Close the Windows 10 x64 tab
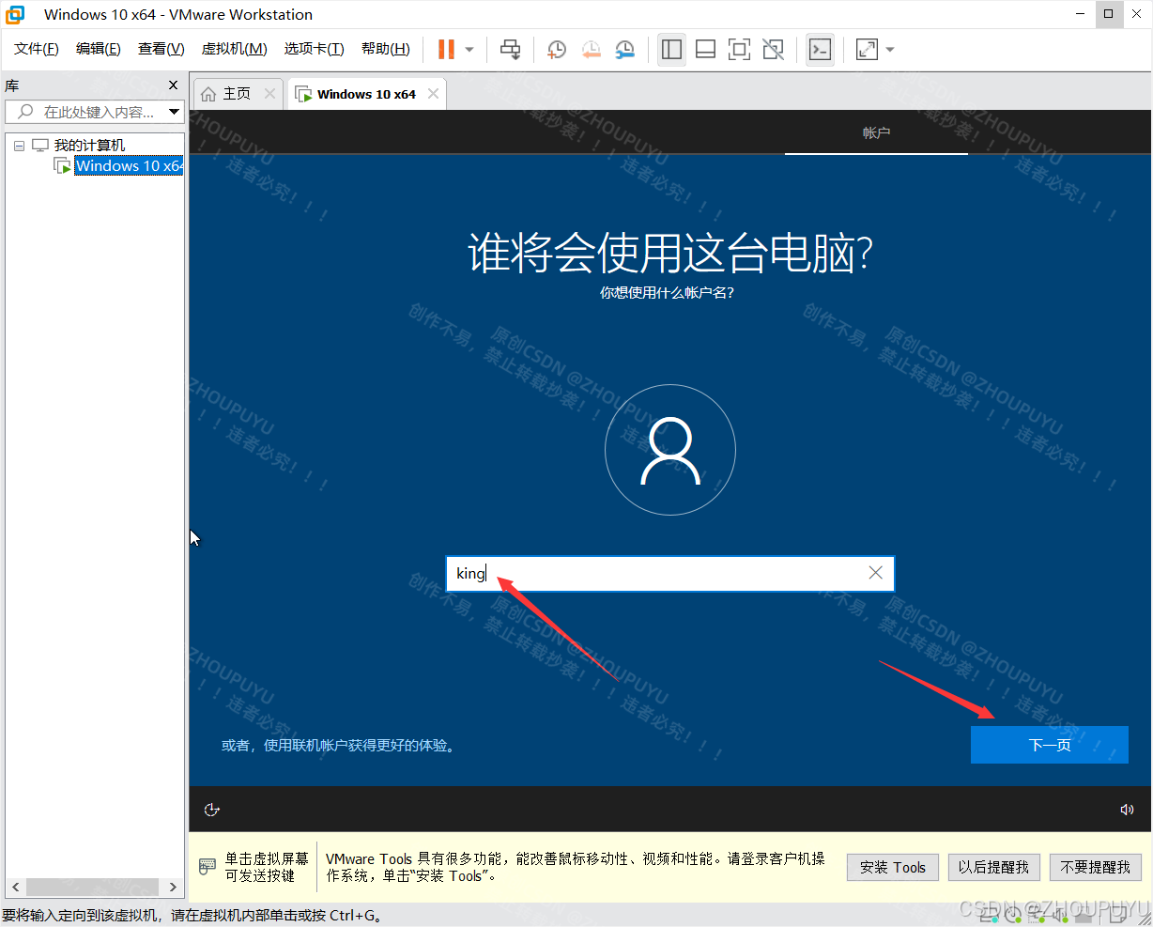The width and height of the screenshot is (1153, 927). [x=433, y=94]
